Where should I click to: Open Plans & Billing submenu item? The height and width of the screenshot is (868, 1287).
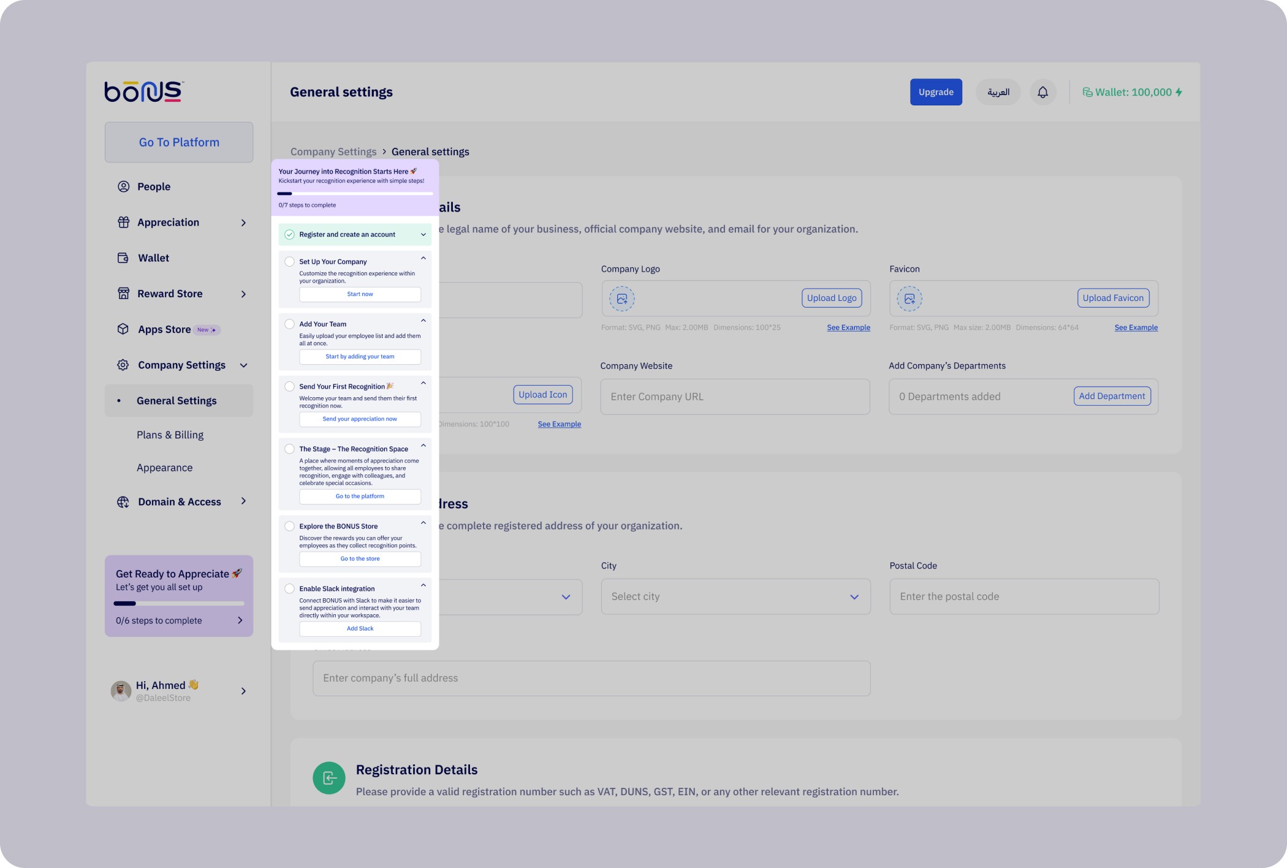click(170, 435)
